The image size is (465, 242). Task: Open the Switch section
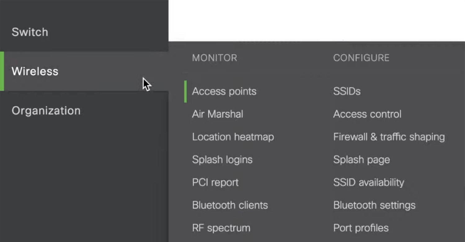click(x=30, y=32)
